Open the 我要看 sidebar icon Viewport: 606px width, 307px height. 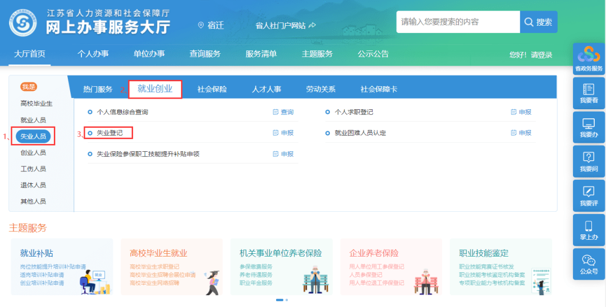(x=589, y=93)
